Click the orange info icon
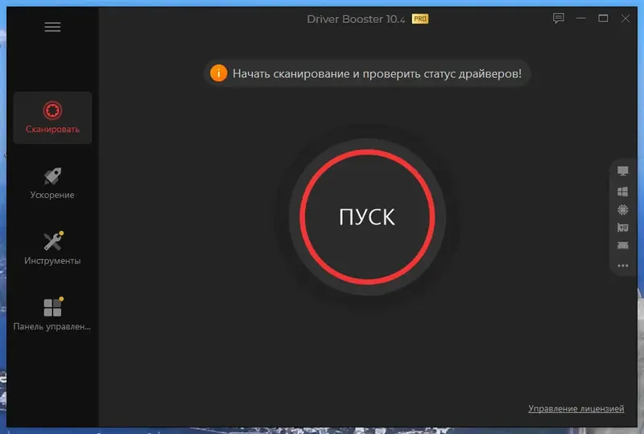644x434 pixels. (218, 73)
